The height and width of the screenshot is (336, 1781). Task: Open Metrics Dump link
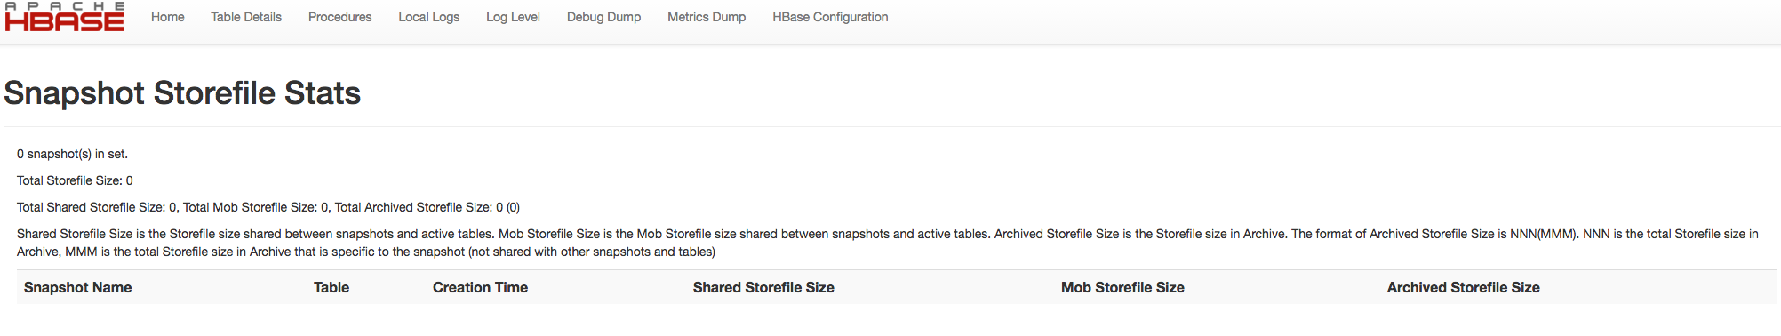click(707, 17)
